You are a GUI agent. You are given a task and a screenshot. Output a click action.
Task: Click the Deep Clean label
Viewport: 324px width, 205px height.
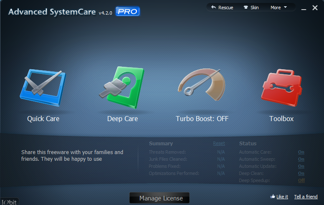point(251,173)
